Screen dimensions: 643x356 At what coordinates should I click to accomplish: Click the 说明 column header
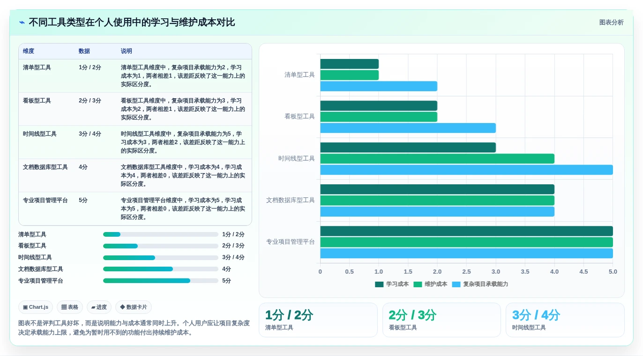[x=127, y=51]
